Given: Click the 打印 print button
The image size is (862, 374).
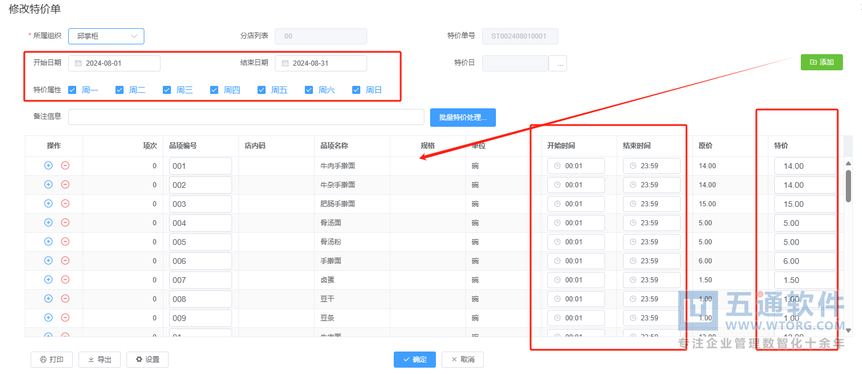Looking at the screenshot, I should [51, 360].
